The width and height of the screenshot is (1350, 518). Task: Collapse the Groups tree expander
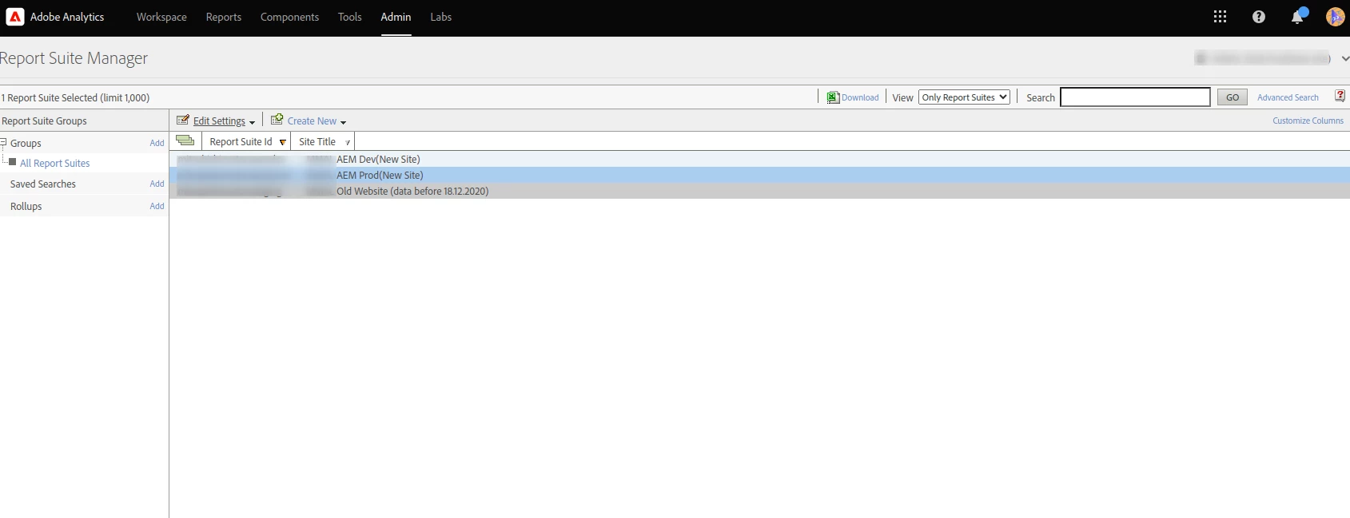pyautogui.click(x=3, y=142)
